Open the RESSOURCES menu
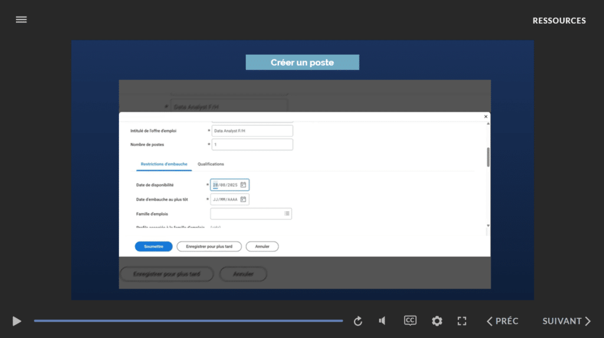This screenshot has width=604, height=338. pyautogui.click(x=559, y=21)
